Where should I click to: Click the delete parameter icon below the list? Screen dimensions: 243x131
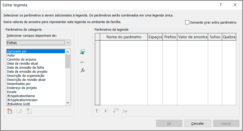(x=29, y=111)
